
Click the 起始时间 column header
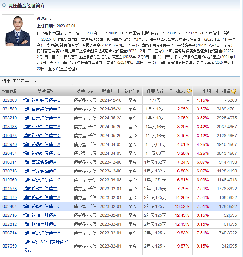(110, 91)
